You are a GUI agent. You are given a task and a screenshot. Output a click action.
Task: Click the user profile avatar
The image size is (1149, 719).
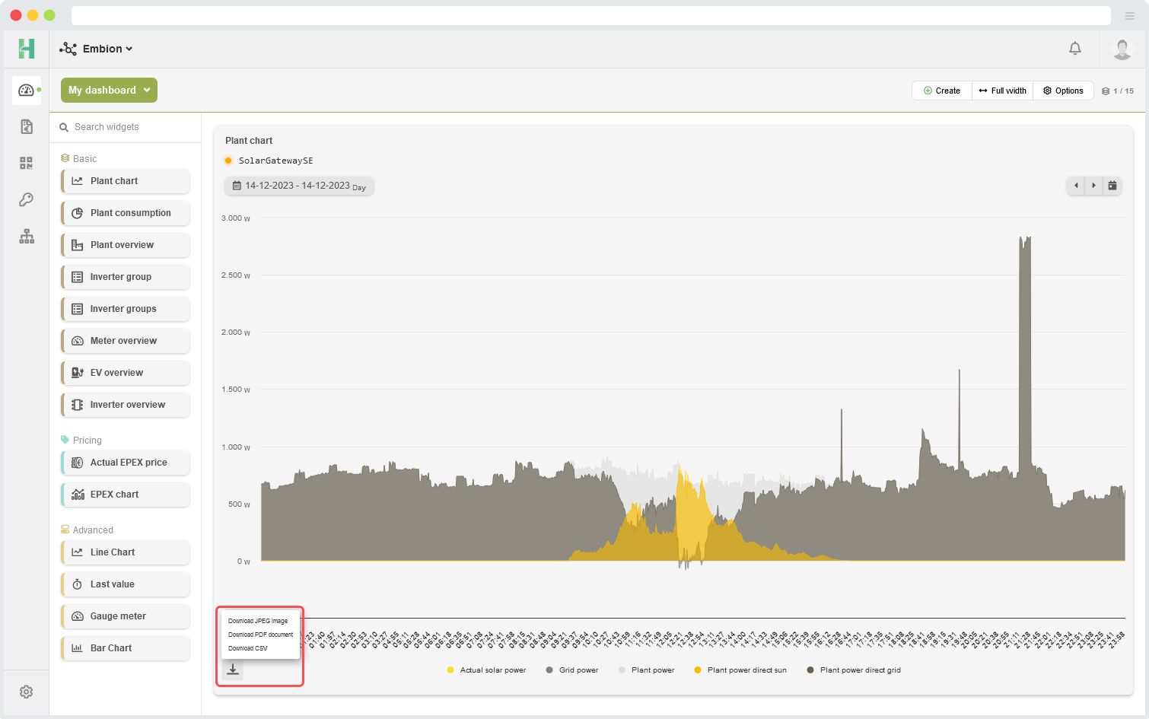pos(1122,49)
